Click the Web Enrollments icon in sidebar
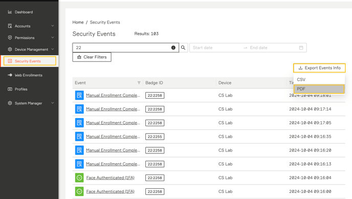 click(x=10, y=75)
